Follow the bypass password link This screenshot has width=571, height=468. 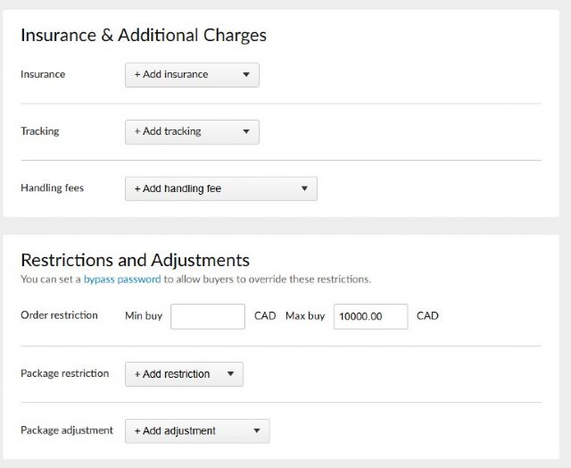[x=122, y=280]
